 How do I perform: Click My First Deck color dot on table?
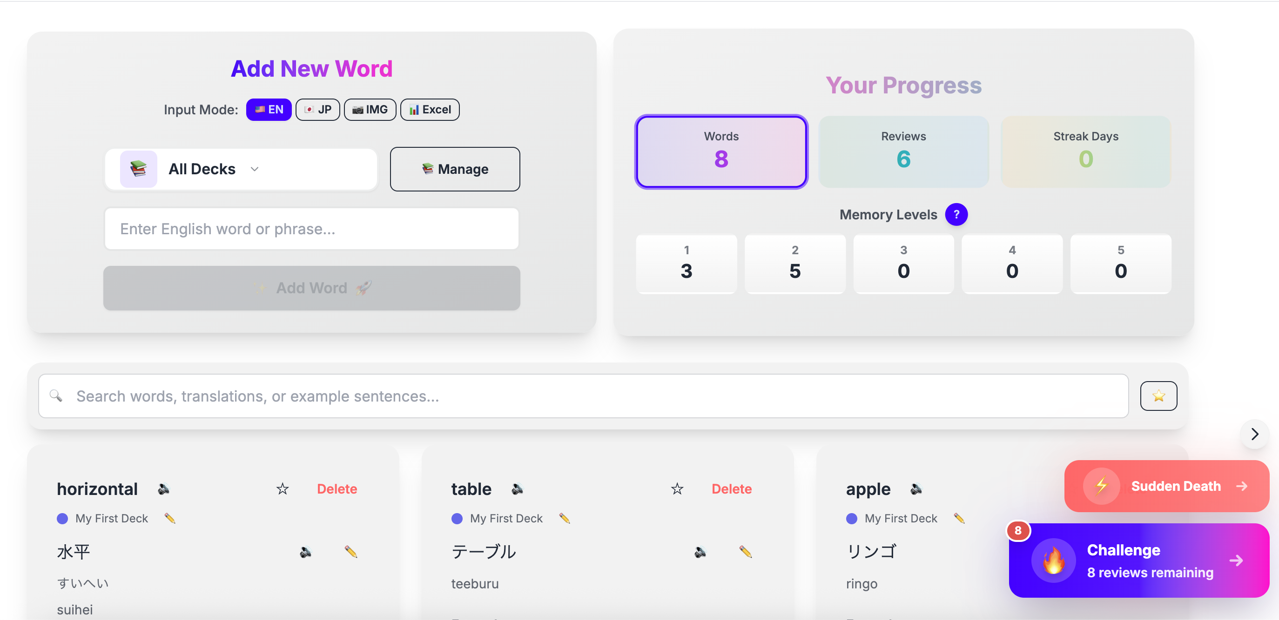click(x=457, y=518)
